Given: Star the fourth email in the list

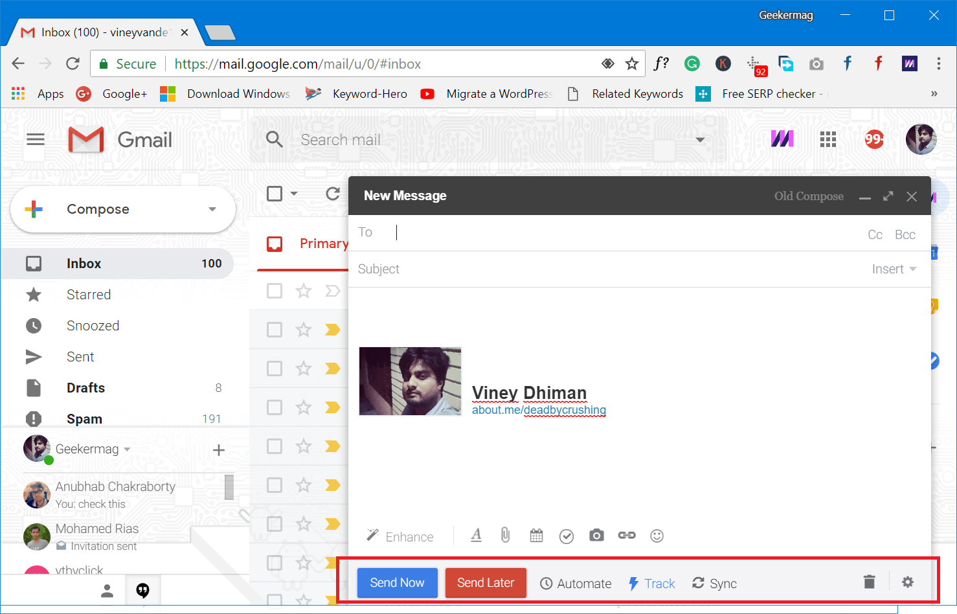Looking at the screenshot, I should click(x=303, y=407).
